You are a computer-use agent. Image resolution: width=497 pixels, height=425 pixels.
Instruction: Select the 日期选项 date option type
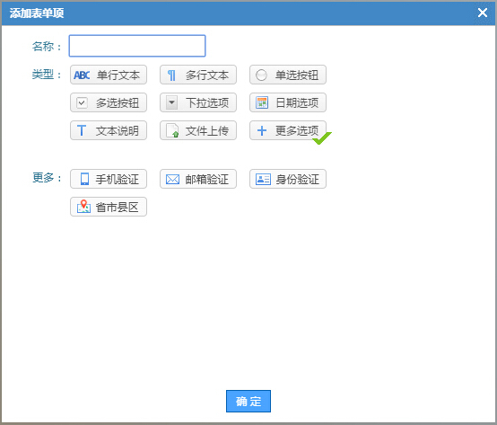[288, 102]
